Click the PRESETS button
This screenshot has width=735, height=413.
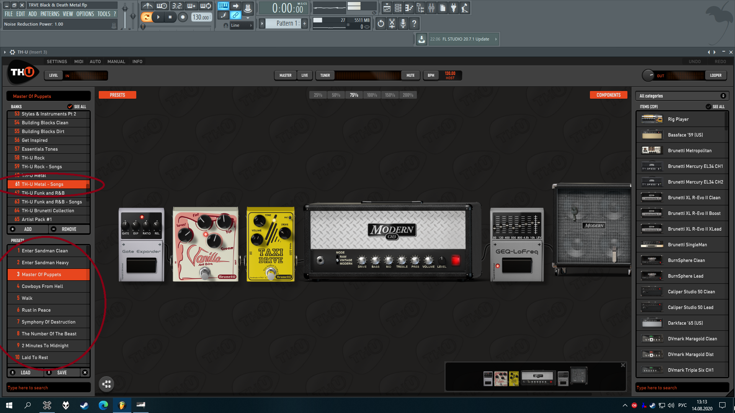pyautogui.click(x=117, y=95)
